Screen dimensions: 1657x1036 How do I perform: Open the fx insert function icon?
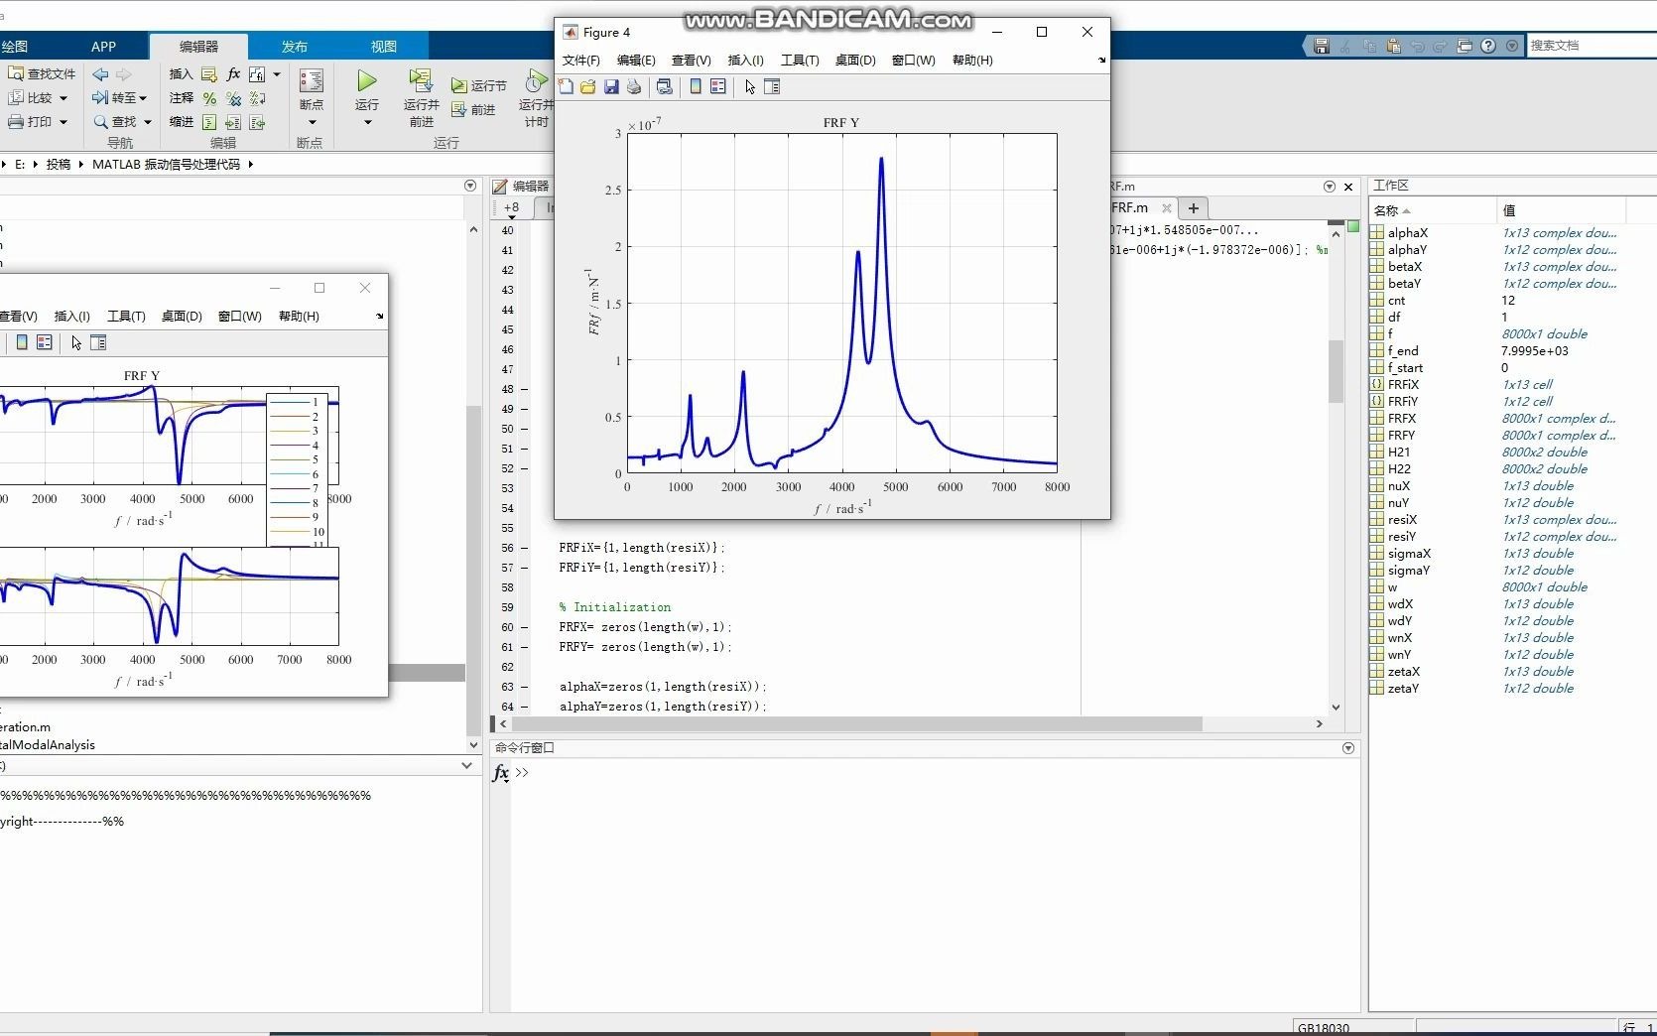(x=234, y=74)
